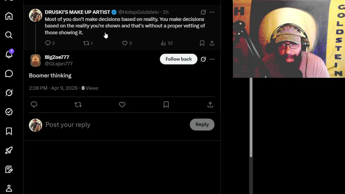Screen dimensions: 345x194
Task: Open repost menu on BigZoe777 reply
Action: [78, 105]
